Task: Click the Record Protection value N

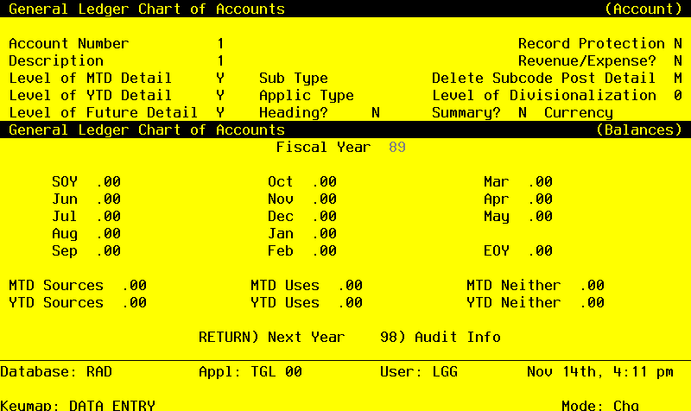Action: (x=678, y=44)
